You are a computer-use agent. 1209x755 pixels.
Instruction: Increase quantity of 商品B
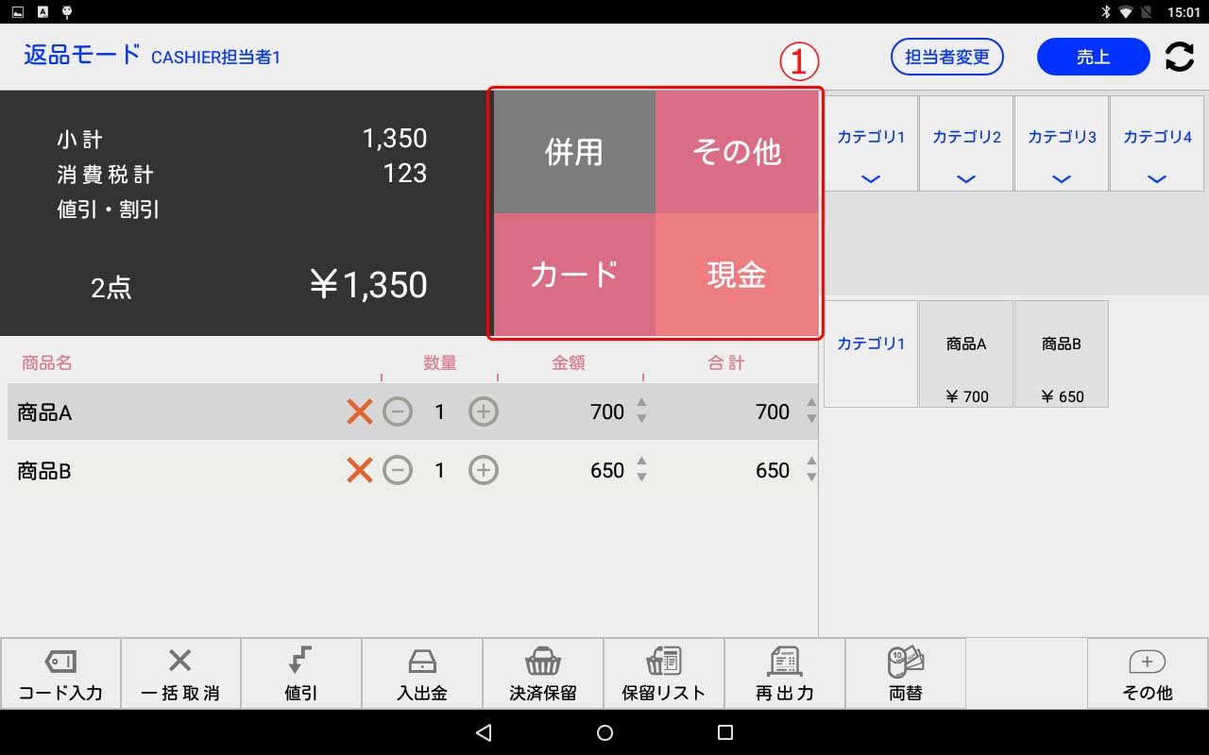[484, 470]
